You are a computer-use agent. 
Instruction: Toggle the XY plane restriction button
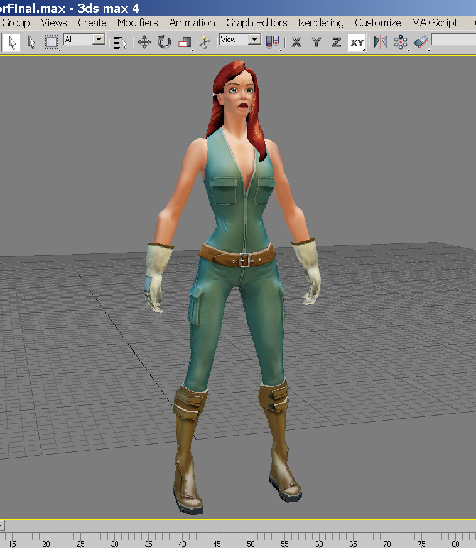point(357,42)
